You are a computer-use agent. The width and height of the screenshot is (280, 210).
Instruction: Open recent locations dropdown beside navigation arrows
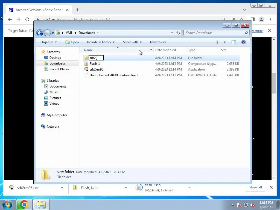(x=53, y=33)
